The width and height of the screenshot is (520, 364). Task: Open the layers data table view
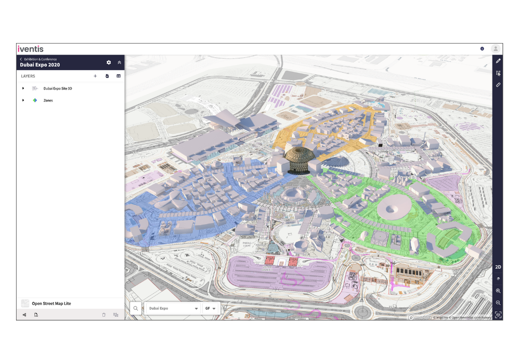tap(119, 76)
